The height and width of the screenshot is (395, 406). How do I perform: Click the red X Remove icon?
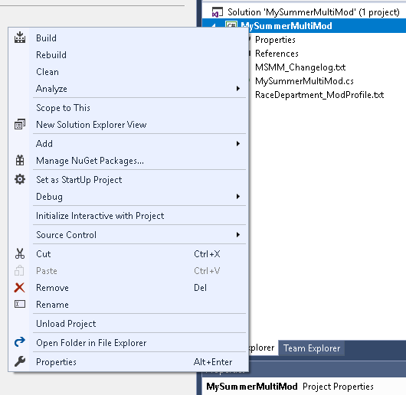coord(20,288)
